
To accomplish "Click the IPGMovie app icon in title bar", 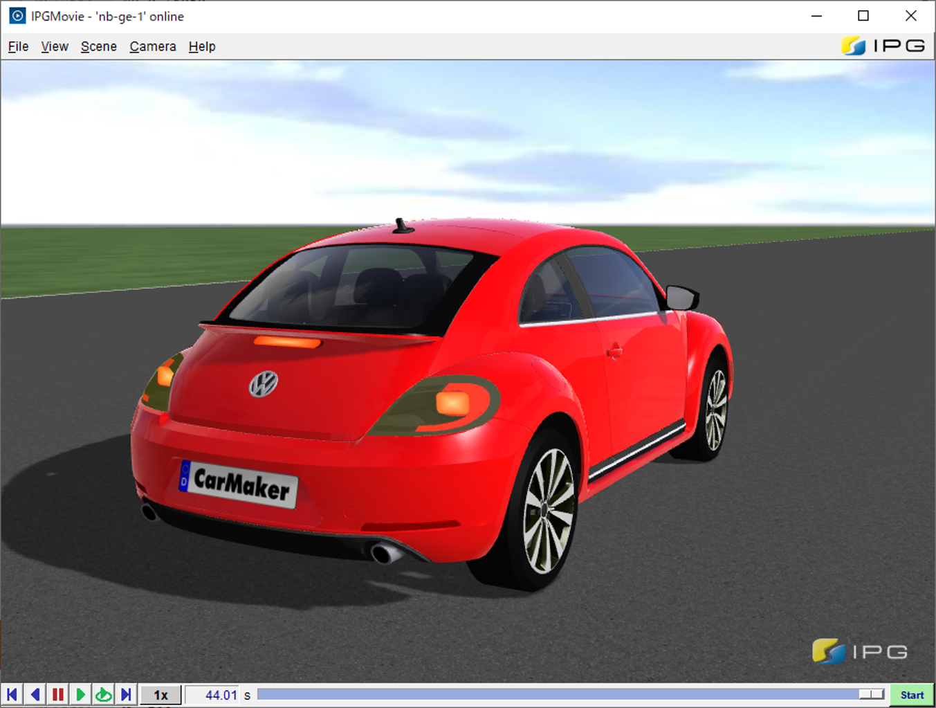I will 17,16.
